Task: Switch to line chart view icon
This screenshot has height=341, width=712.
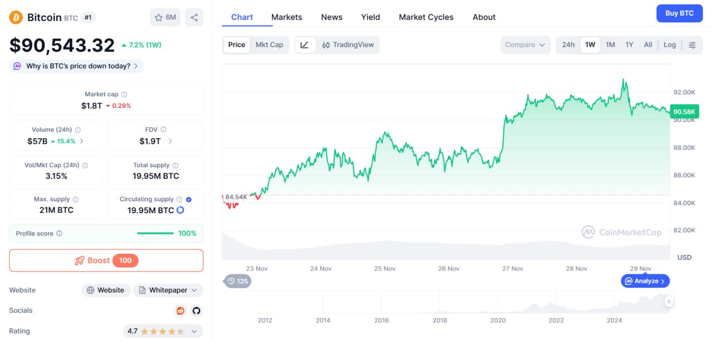Action: (305, 45)
